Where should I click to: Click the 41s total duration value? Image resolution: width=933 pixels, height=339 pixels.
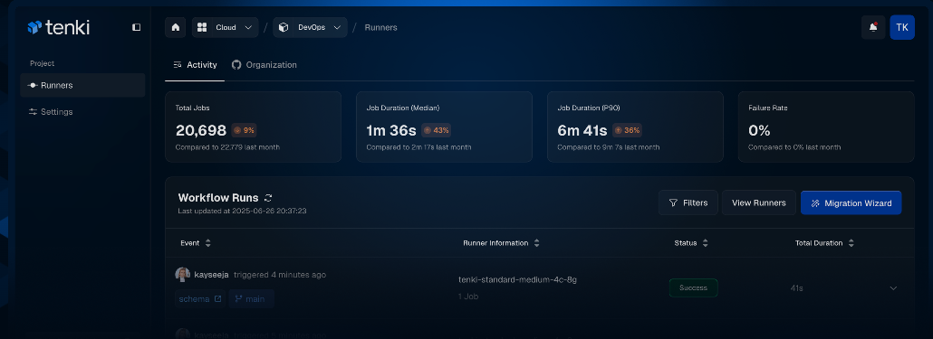tap(797, 288)
